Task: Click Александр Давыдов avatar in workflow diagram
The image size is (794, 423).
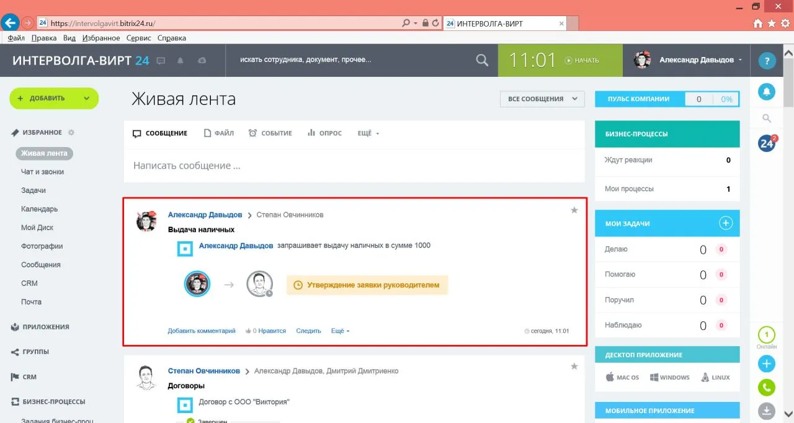Action: coord(197,284)
